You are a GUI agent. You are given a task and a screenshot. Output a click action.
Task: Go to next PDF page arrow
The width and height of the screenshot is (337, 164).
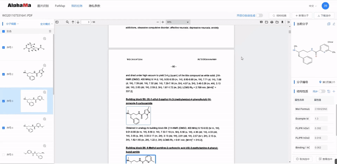pos(78,22)
